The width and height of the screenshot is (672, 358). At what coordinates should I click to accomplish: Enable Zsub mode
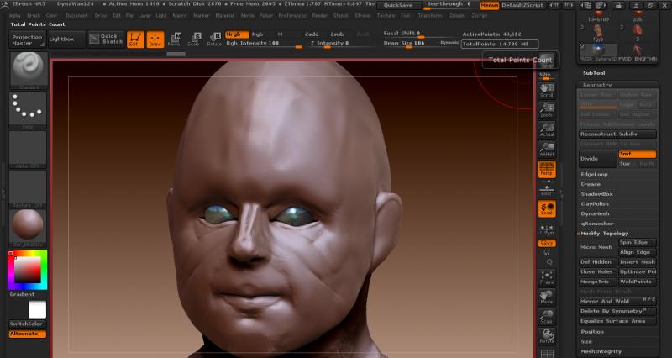[x=338, y=34]
